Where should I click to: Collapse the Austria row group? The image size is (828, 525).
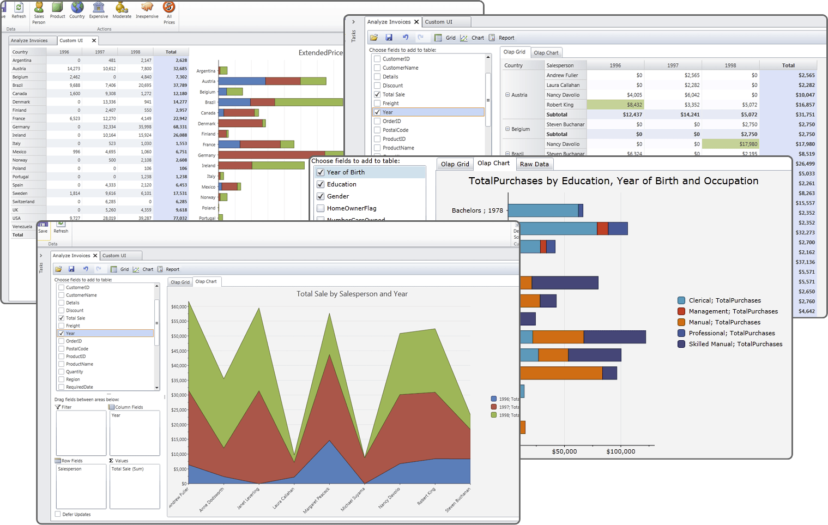pyautogui.click(x=507, y=95)
